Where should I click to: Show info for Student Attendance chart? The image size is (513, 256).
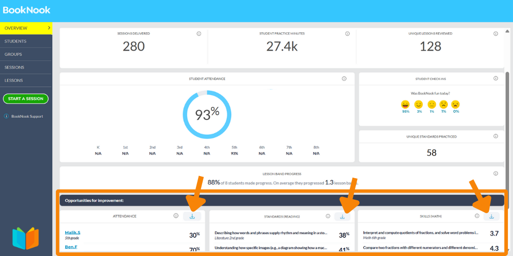click(344, 79)
